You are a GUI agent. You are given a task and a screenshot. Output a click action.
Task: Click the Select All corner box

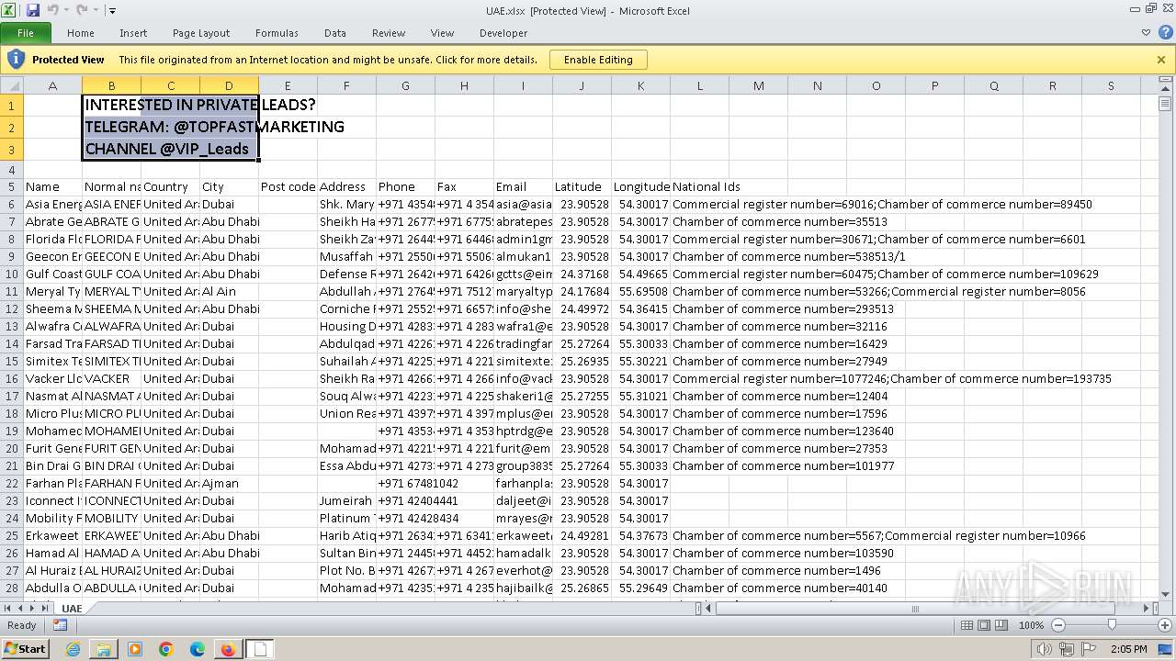[11, 85]
